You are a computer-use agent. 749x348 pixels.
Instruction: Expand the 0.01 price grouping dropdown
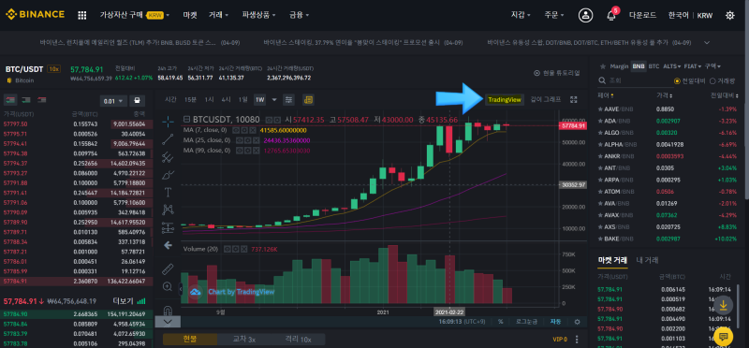(113, 101)
